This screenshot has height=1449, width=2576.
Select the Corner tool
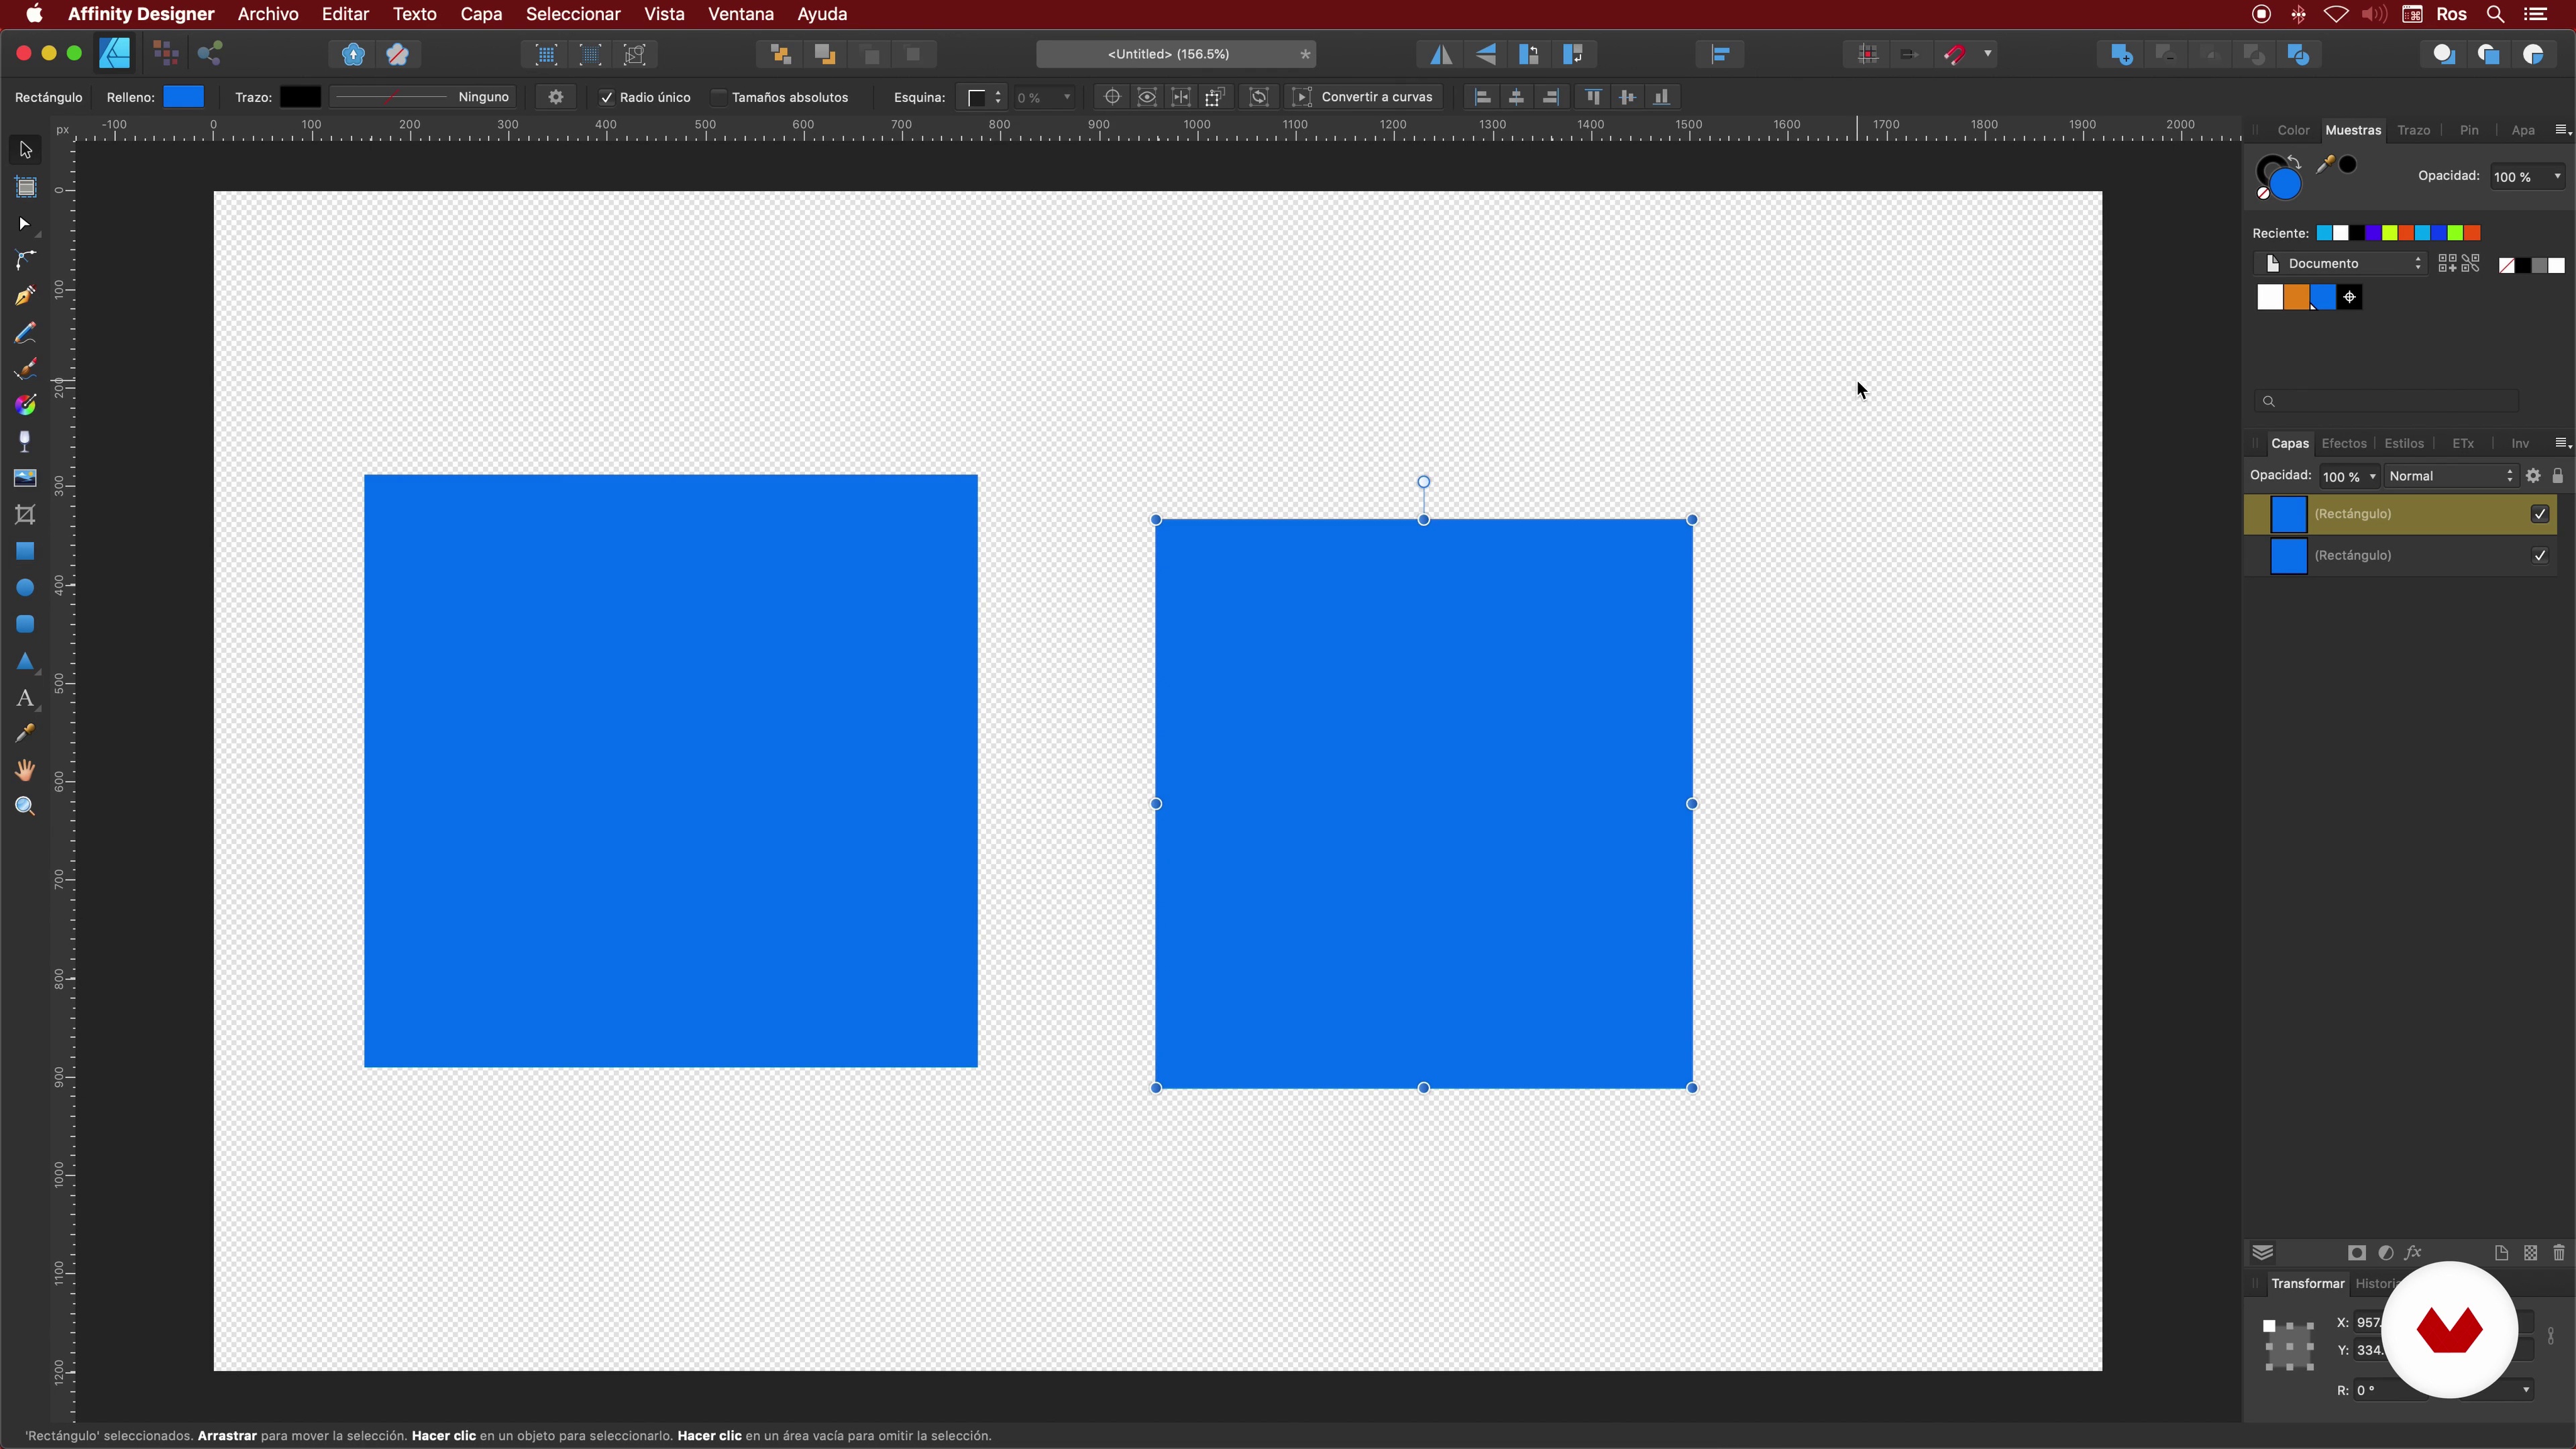pos(25,260)
